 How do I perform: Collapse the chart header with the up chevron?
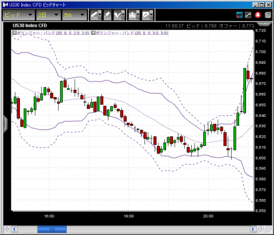[264, 24]
